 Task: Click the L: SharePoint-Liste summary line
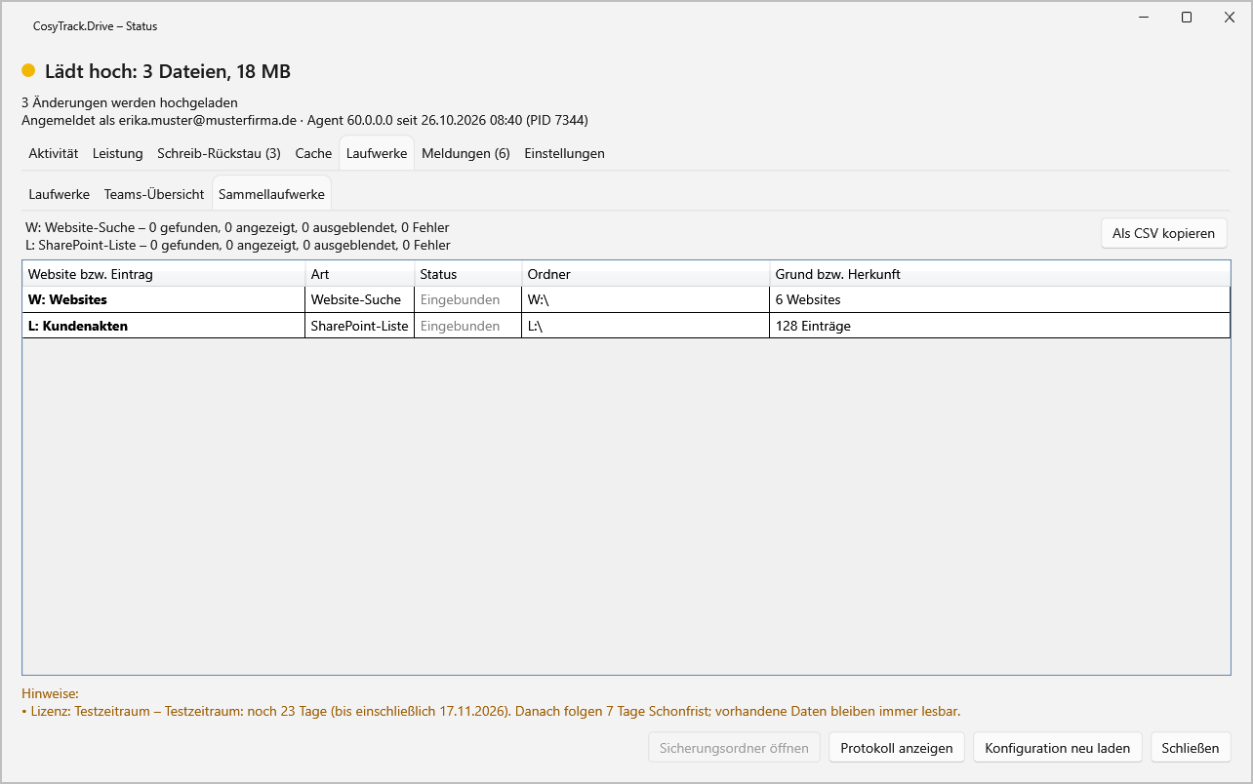(x=238, y=245)
